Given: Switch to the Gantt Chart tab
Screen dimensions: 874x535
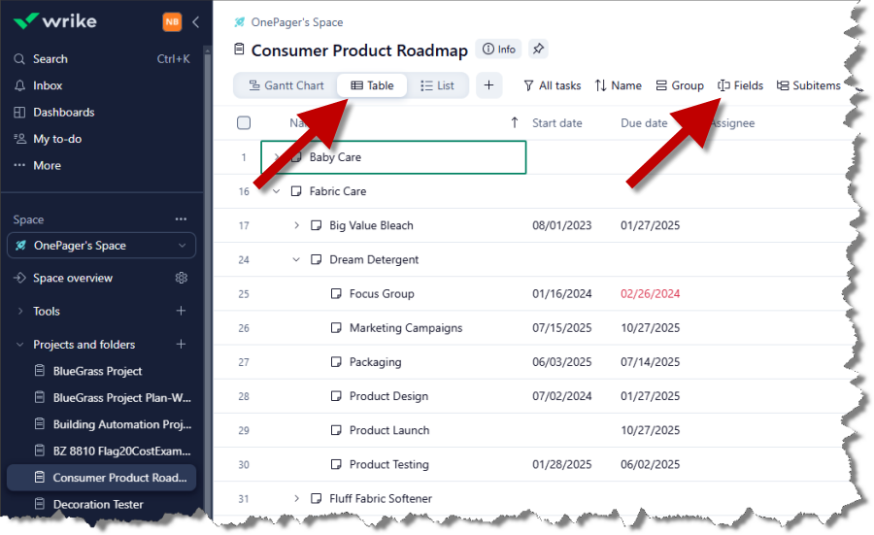Looking at the screenshot, I should click(286, 85).
